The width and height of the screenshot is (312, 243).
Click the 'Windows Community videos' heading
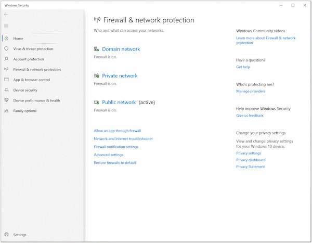pyautogui.click(x=261, y=31)
